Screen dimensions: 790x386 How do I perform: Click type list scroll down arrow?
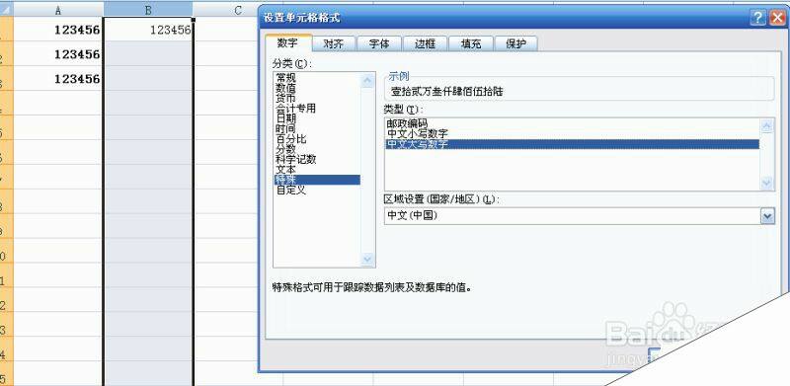coord(766,183)
